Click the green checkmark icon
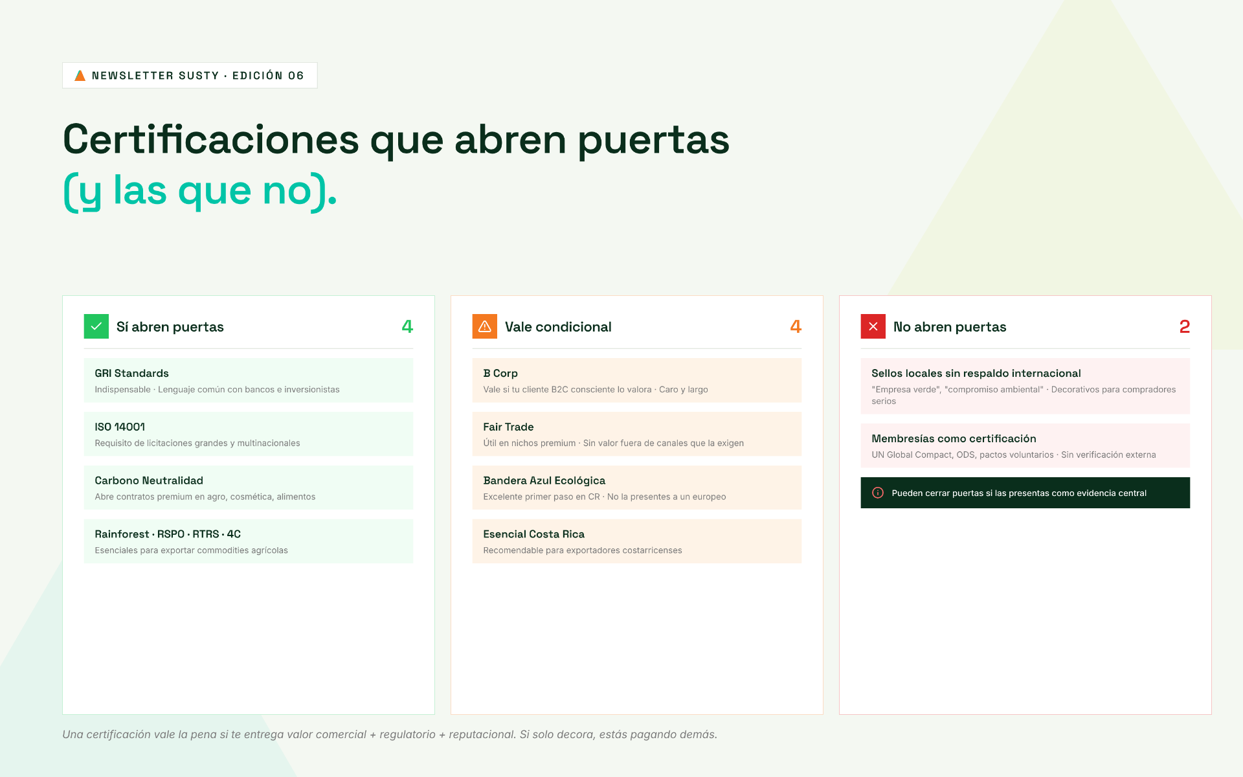This screenshot has width=1243, height=777. pyautogui.click(x=96, y=326)
